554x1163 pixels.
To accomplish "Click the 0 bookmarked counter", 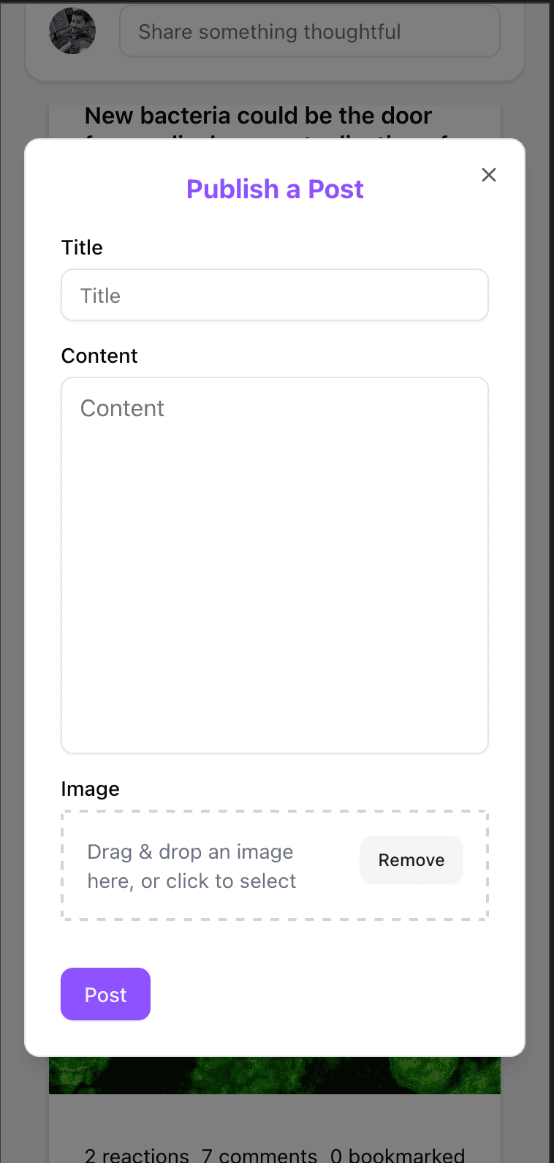I will point(398,1155).
